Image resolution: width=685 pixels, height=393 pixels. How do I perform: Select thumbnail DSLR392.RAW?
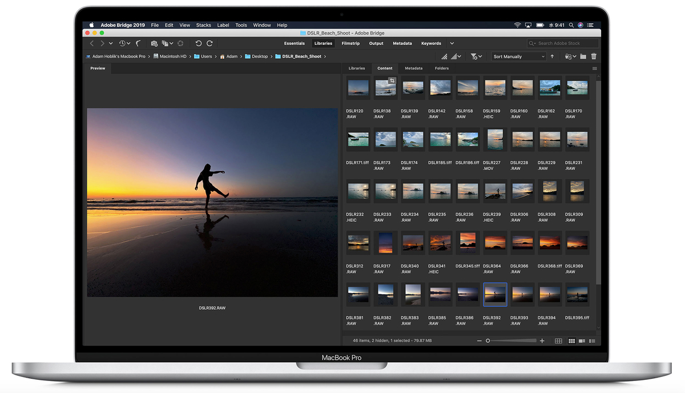point(495,294)
